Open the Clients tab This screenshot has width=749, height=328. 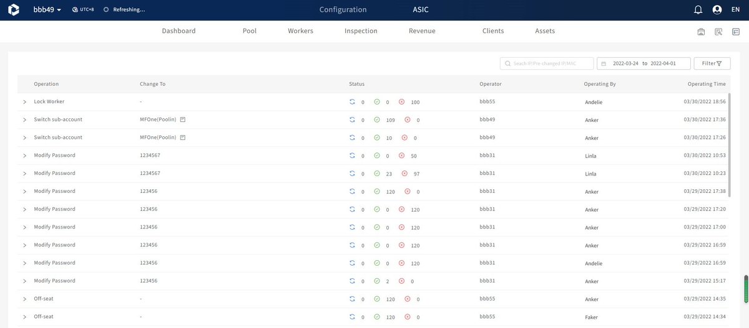(493, 30)
